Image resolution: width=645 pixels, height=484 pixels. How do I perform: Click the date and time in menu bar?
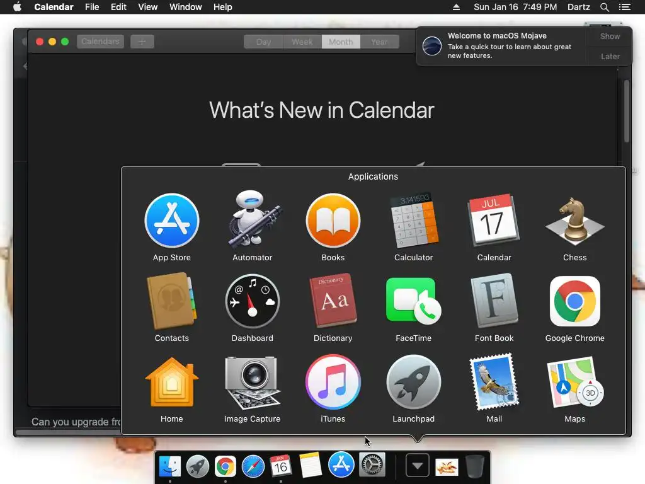[515, 7]
